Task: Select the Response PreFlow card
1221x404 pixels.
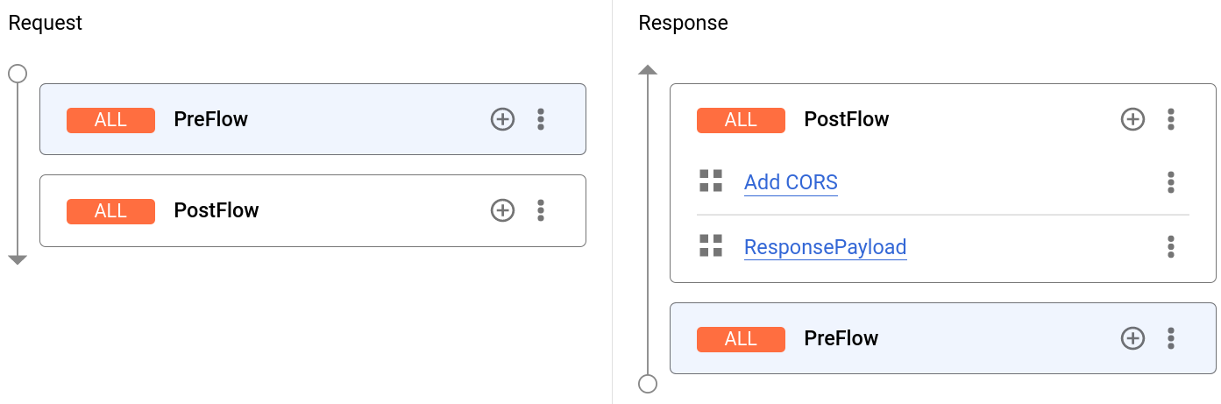Action: coord(982,338)
